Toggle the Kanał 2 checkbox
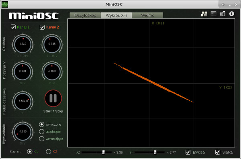Viewport: 241px width, 159px height. point(42,27)
